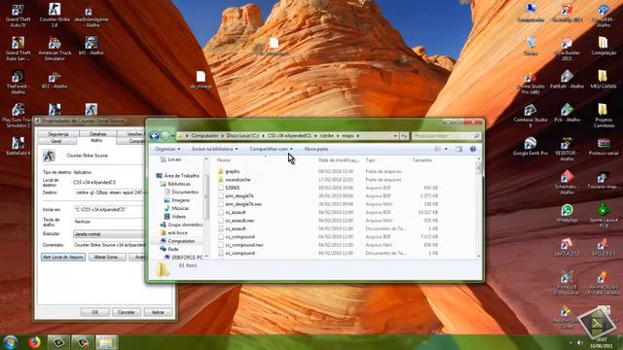
Task: Select the Compilação folder on the desktop
Action: pyautogui.click(x=604, y=46)
